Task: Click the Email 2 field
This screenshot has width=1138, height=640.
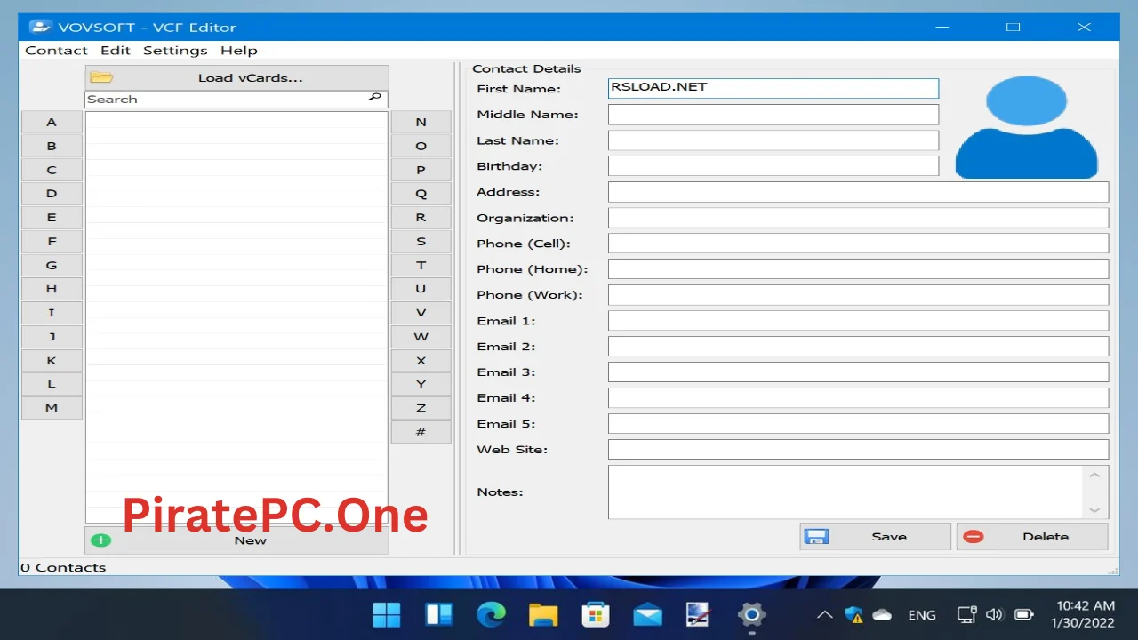Action: point(858,346)
